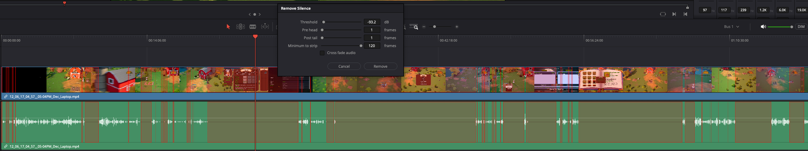Open the Bus 1 dropdown

[731, 27]
